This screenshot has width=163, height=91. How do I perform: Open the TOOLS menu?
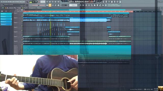tap(21, 2)
